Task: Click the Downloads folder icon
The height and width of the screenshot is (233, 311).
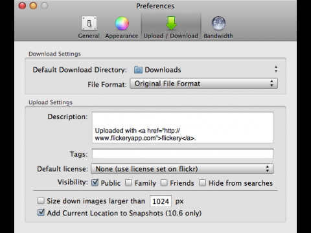Action: click(138, 70)
